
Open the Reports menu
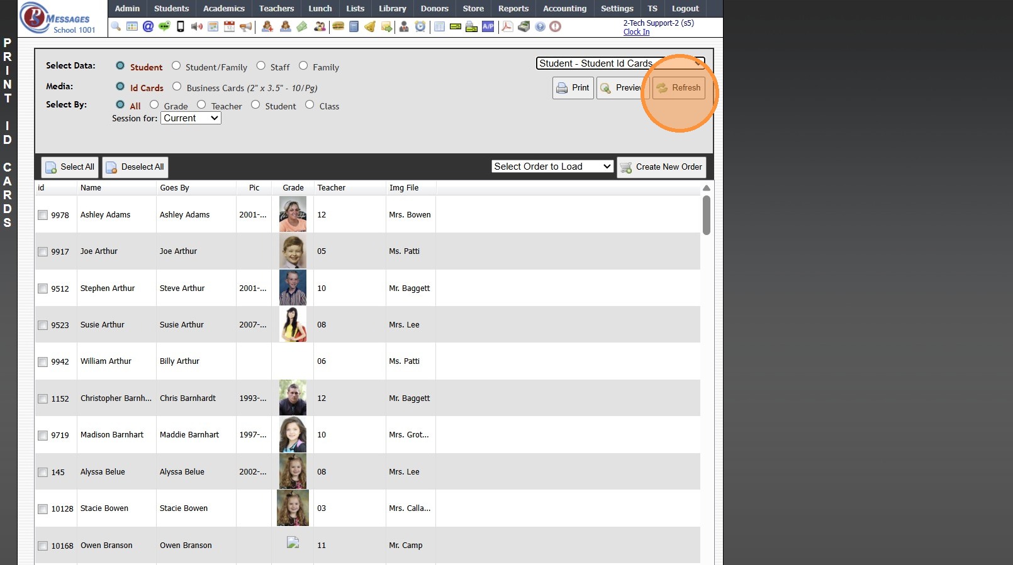[513, 8]
